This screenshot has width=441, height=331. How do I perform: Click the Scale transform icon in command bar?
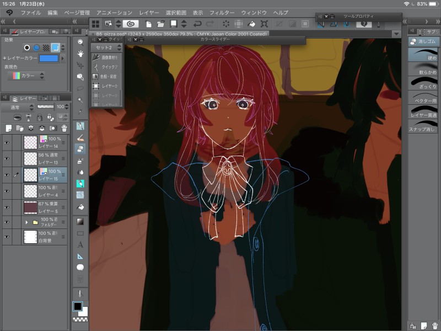pos(264,24)
